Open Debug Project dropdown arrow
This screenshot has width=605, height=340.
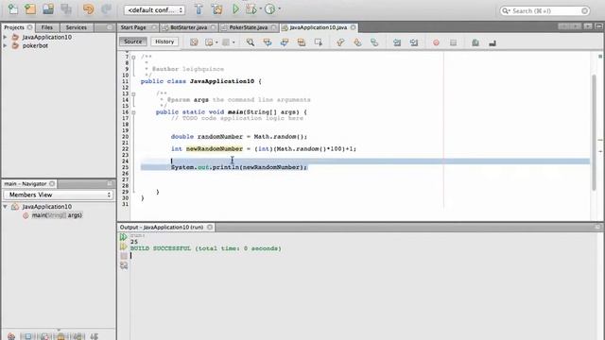click(261, 8)
